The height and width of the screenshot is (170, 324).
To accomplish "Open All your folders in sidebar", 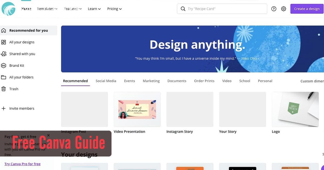I will tap(21, 77).
